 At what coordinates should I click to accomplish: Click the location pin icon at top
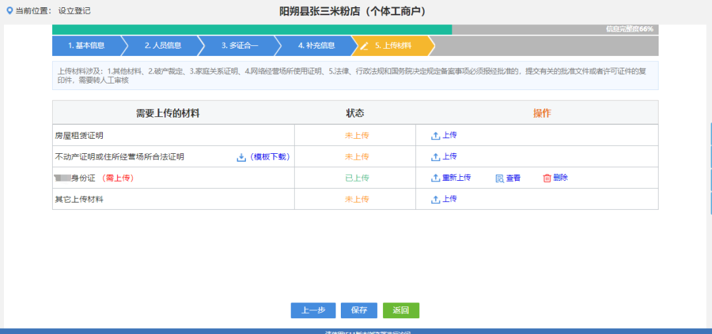pos(9,11)
